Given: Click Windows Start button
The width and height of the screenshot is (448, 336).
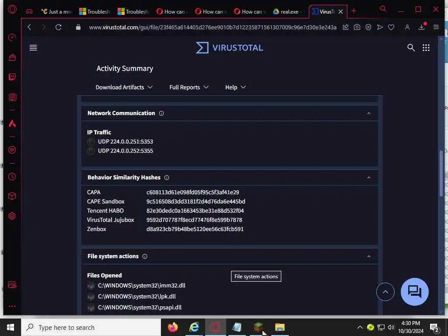Looking at the screenshot, I should tap(10, 327).
